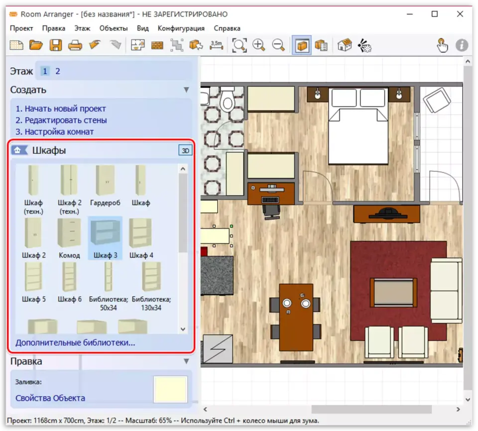478x431 pixels.
Task: Open the room floor plan settings icon
Action: (138, 45)
